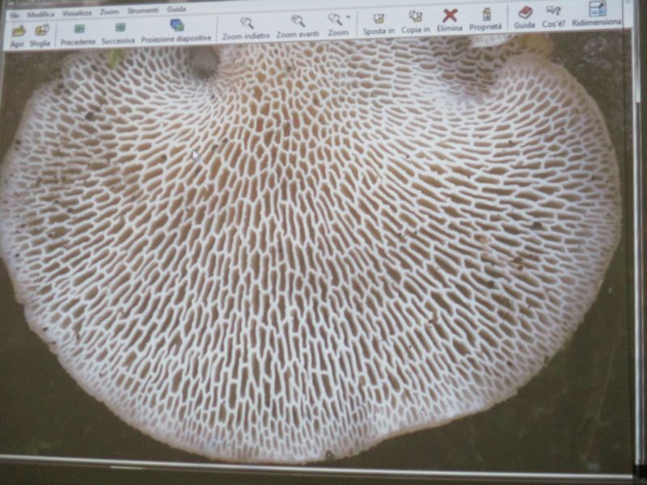647x485 pixels.
Task: Expand the Zoom toolbar dropdown arrow
Action: point(349,17)
